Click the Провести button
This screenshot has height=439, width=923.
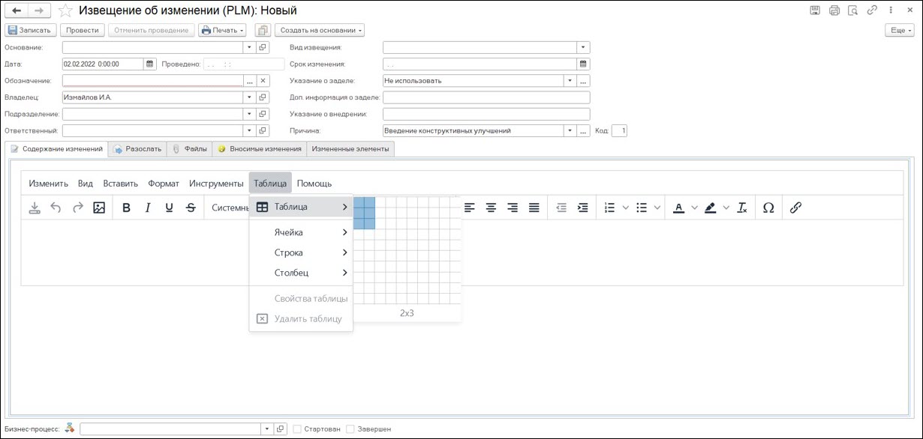tap(83, 31)
